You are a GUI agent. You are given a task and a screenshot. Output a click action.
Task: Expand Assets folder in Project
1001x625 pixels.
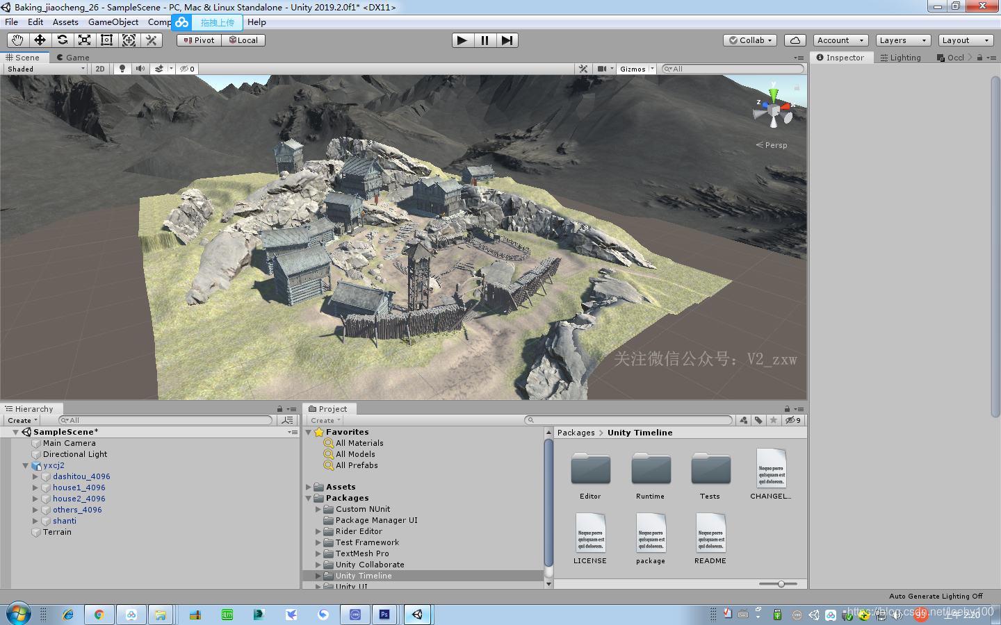point(309,487)
